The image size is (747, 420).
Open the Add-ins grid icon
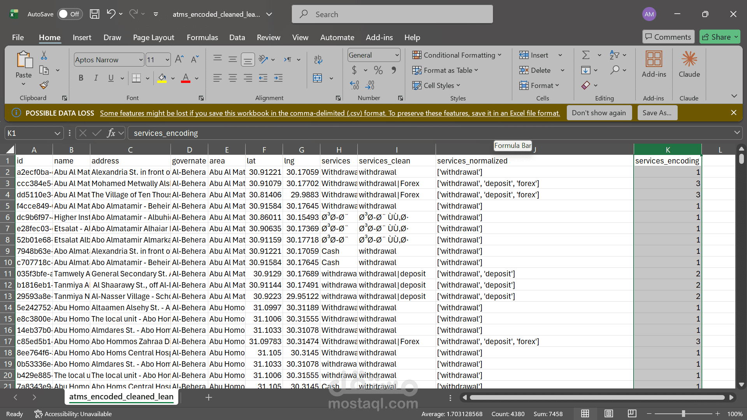click(654, 59)
